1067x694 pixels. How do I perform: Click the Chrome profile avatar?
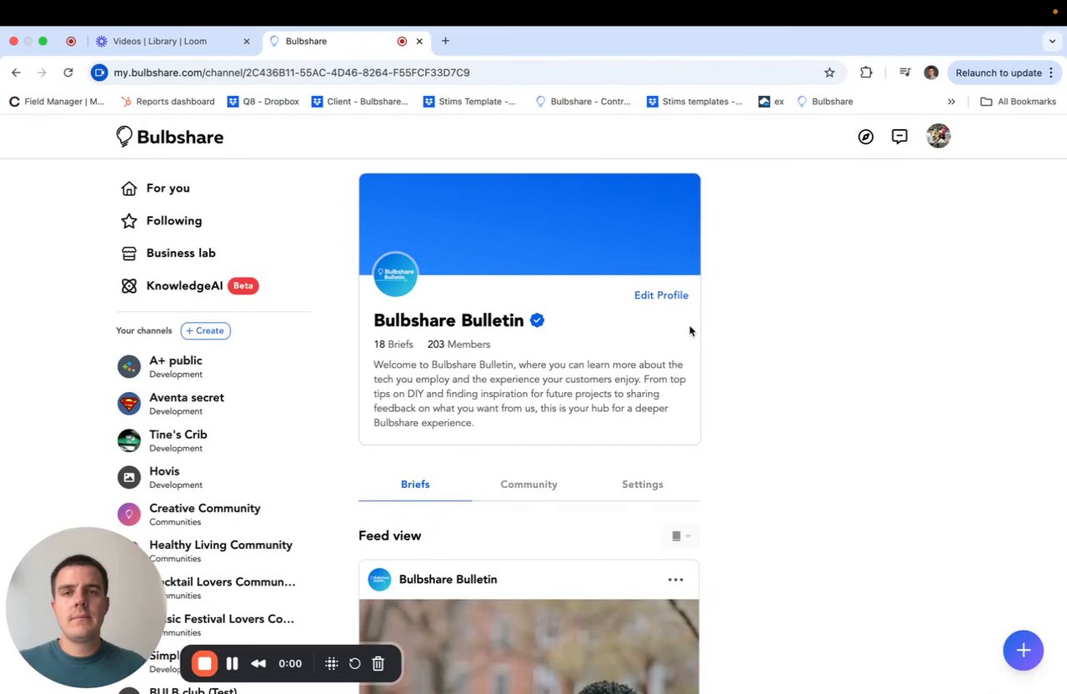click(x=931, y=73)
